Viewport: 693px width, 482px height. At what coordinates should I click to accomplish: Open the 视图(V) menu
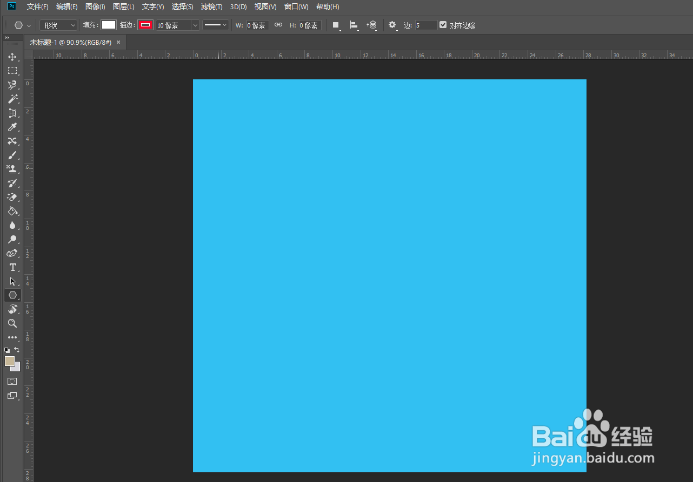tap(265, 6)
